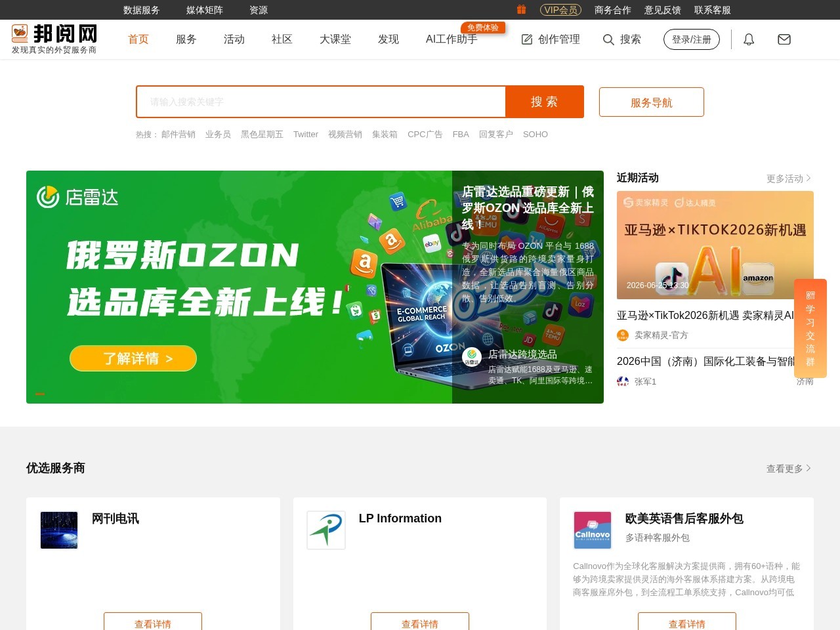Click the 登录/注册 button

[x=692, y=39]
